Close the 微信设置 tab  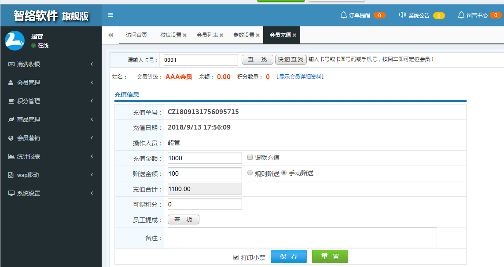(x=185, y=35)
